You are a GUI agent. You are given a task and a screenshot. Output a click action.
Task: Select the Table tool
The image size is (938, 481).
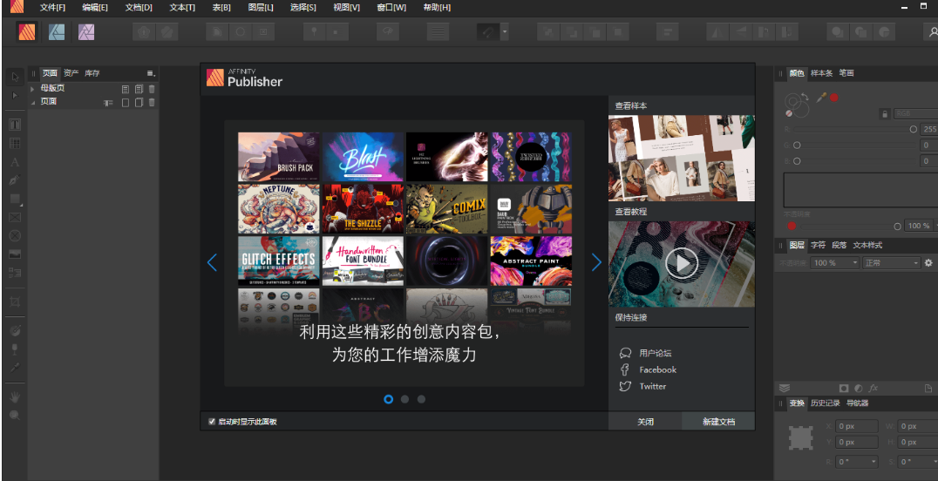[x=15, y=144]
